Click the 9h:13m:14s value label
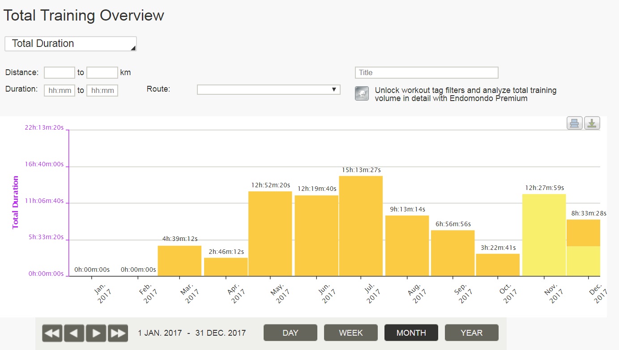Screen dimensions: 619x350 [x=407, y=209]
